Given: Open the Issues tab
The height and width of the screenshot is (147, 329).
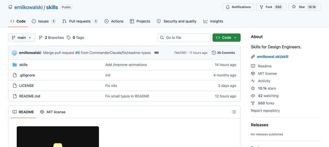Looking at the screenshot, I should 44,21.
